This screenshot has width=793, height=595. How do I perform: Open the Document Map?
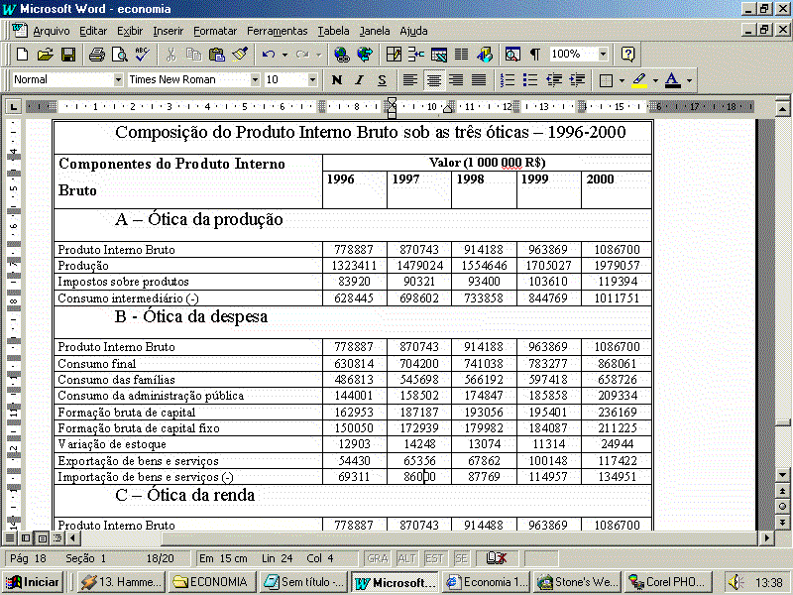point(512,55)
